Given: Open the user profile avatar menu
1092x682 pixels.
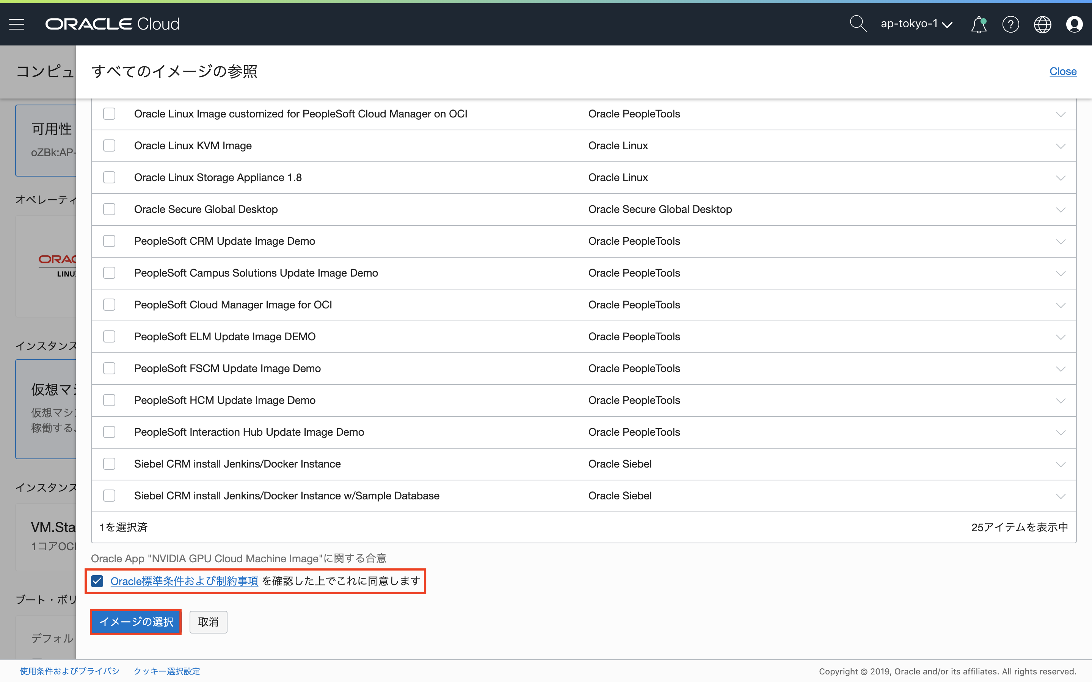Looking at the screenshot, I should tap(1074, 24).
